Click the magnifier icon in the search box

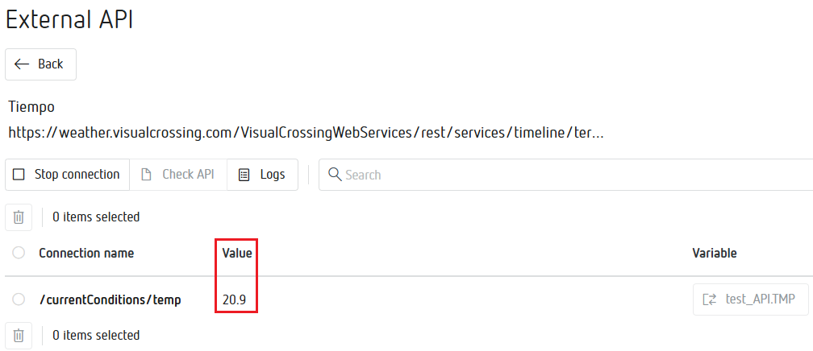tap(334, 175)
